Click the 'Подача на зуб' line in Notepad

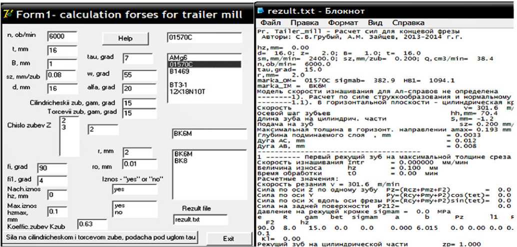coord(386,124)
